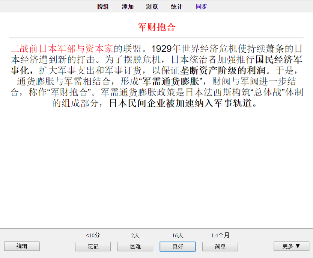313x258 pixels.
Task: Click the card title 军财抱合
Action: coord(156,27)
